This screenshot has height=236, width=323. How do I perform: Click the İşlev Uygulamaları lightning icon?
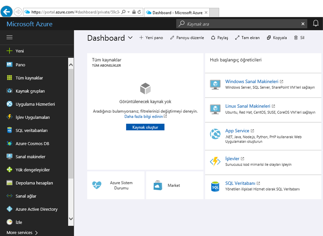point(9,117)
